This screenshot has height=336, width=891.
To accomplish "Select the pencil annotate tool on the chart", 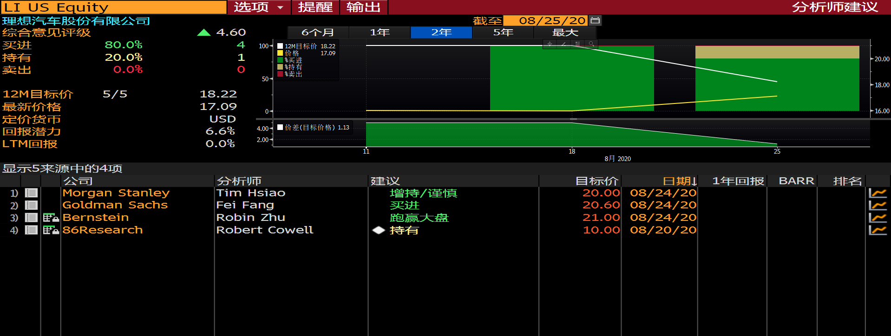I will pos(563,44).
